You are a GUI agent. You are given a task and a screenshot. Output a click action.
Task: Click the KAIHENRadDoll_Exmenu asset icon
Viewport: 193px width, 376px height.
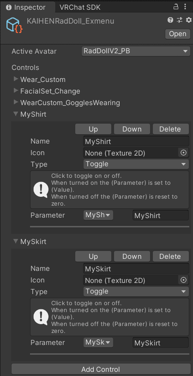click(x=15, y=25)
